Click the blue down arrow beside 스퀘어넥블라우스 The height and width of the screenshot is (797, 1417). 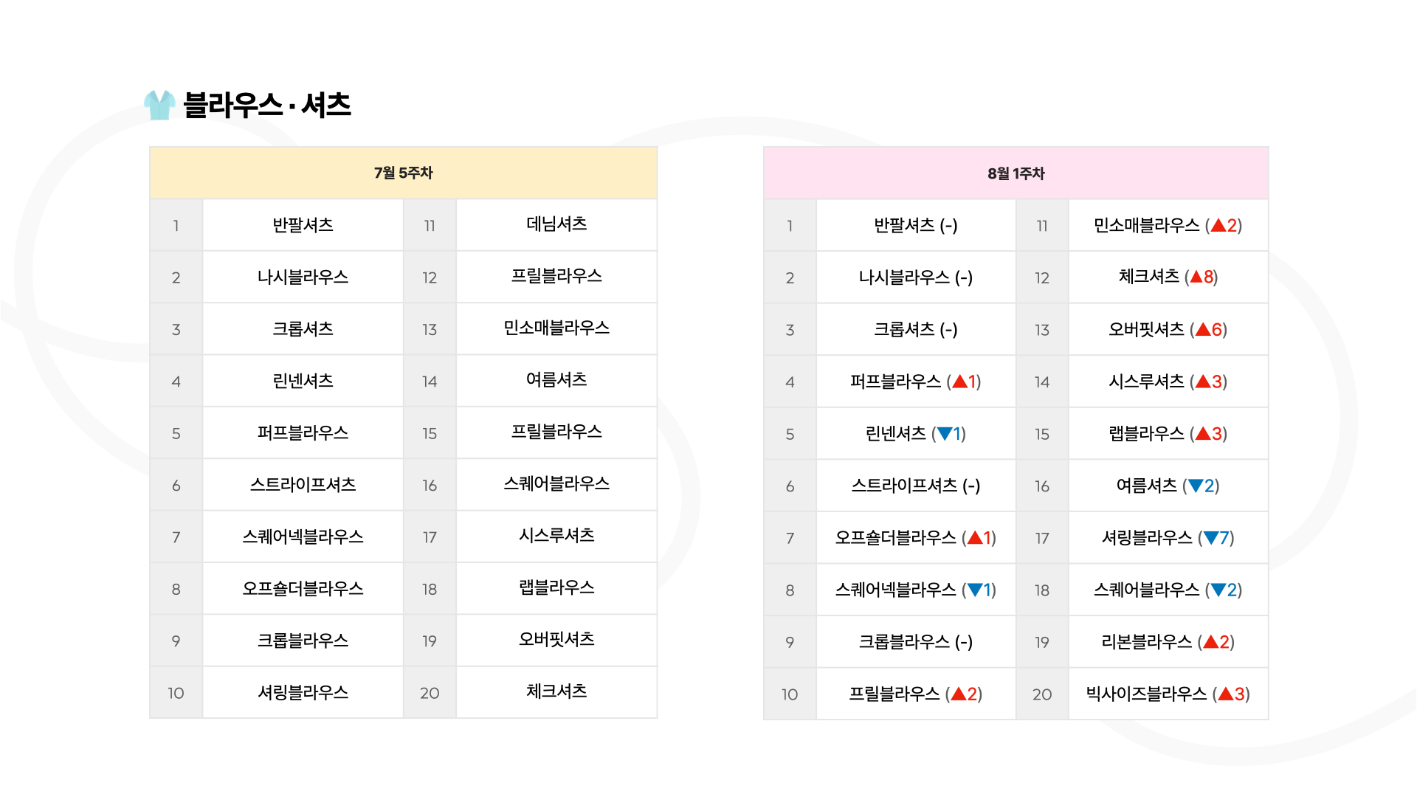pyautogui.click(x=975, y=590)
